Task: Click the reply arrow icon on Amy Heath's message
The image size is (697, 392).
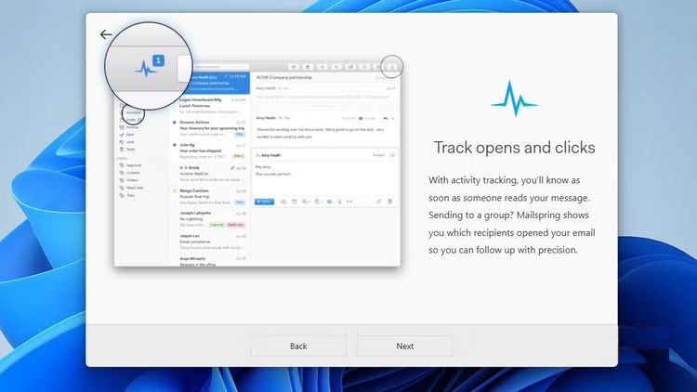Action: 385,119
